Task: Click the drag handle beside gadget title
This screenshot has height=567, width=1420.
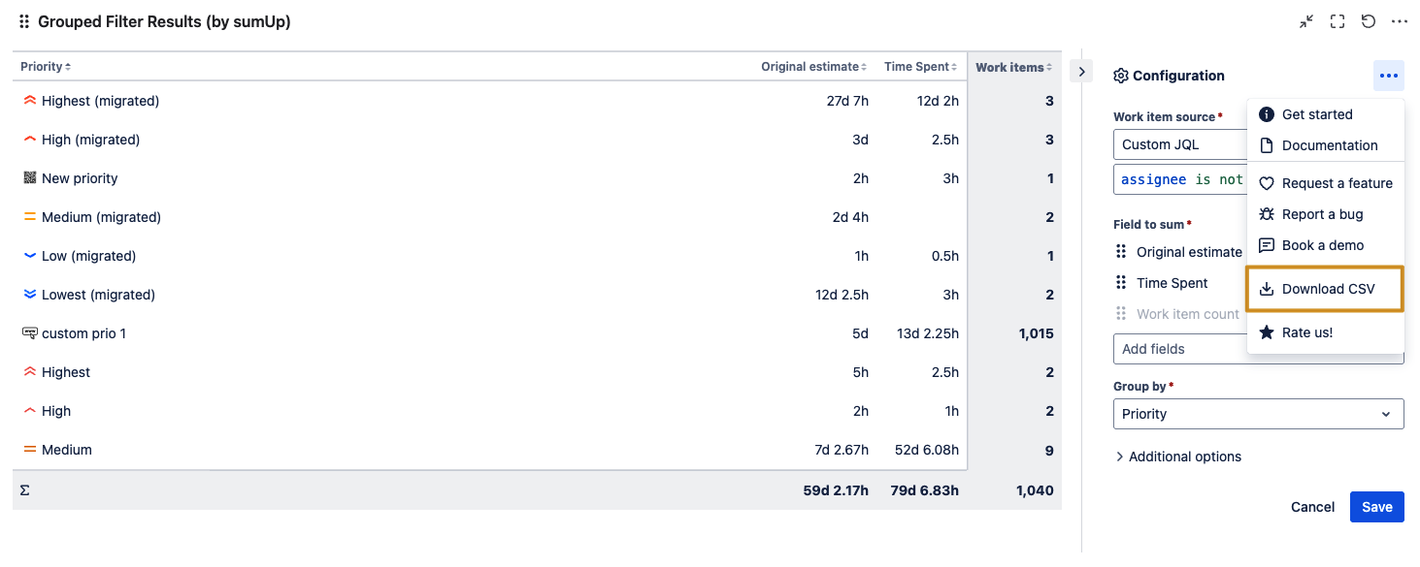Action: point(24,21)
